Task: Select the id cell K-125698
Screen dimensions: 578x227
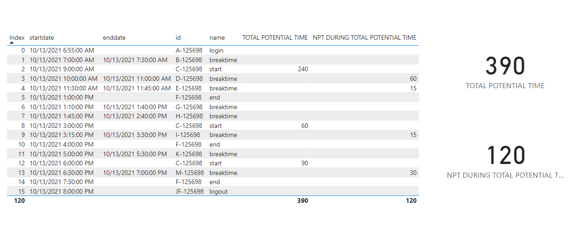Action: (x=189, y=154)
